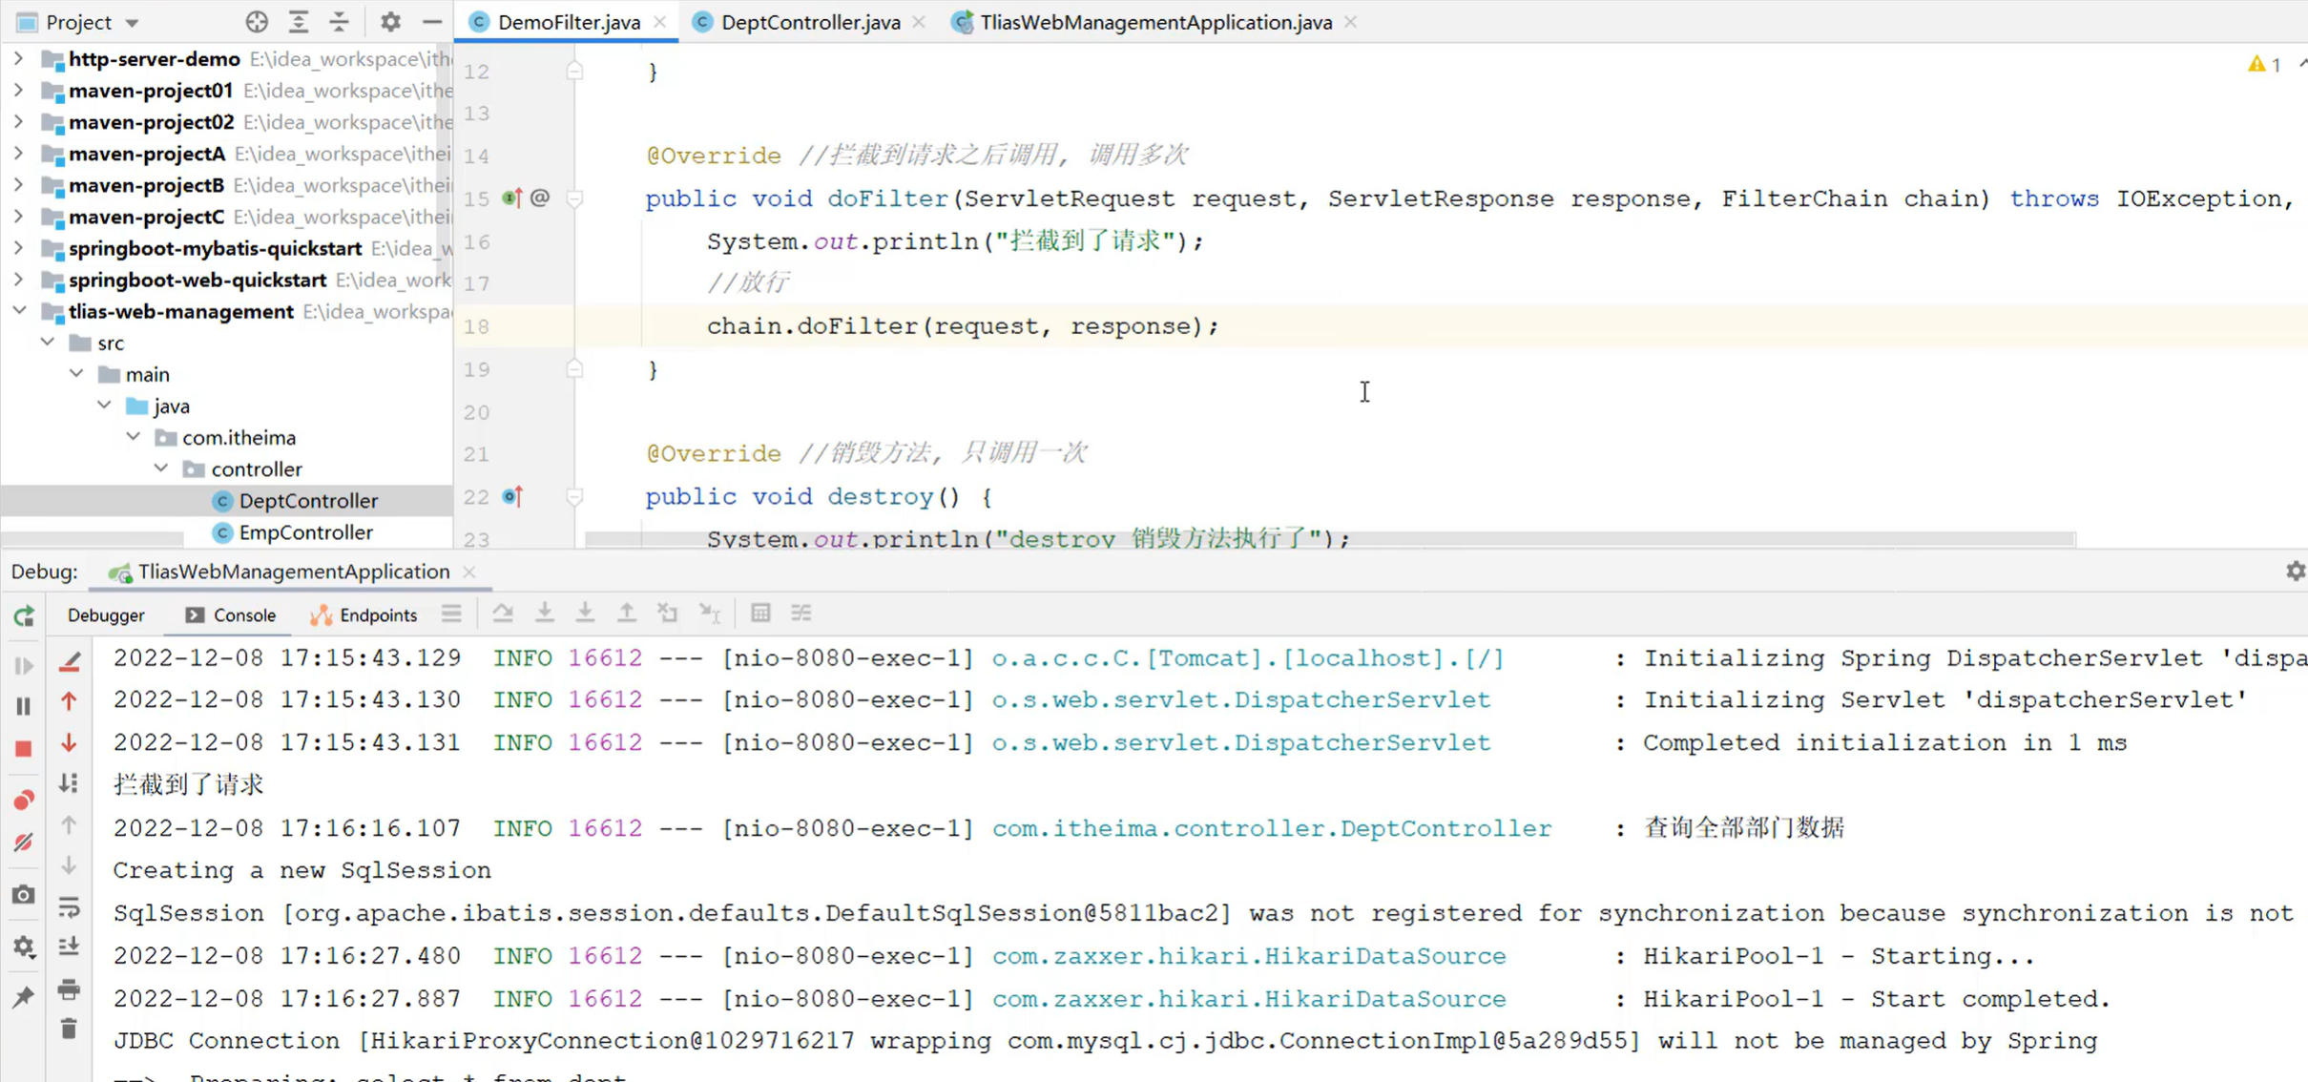This screenshot has width=2308, height=1082.
Task: Toggle soft-wrap for console output
Action: tap(69, 906)
